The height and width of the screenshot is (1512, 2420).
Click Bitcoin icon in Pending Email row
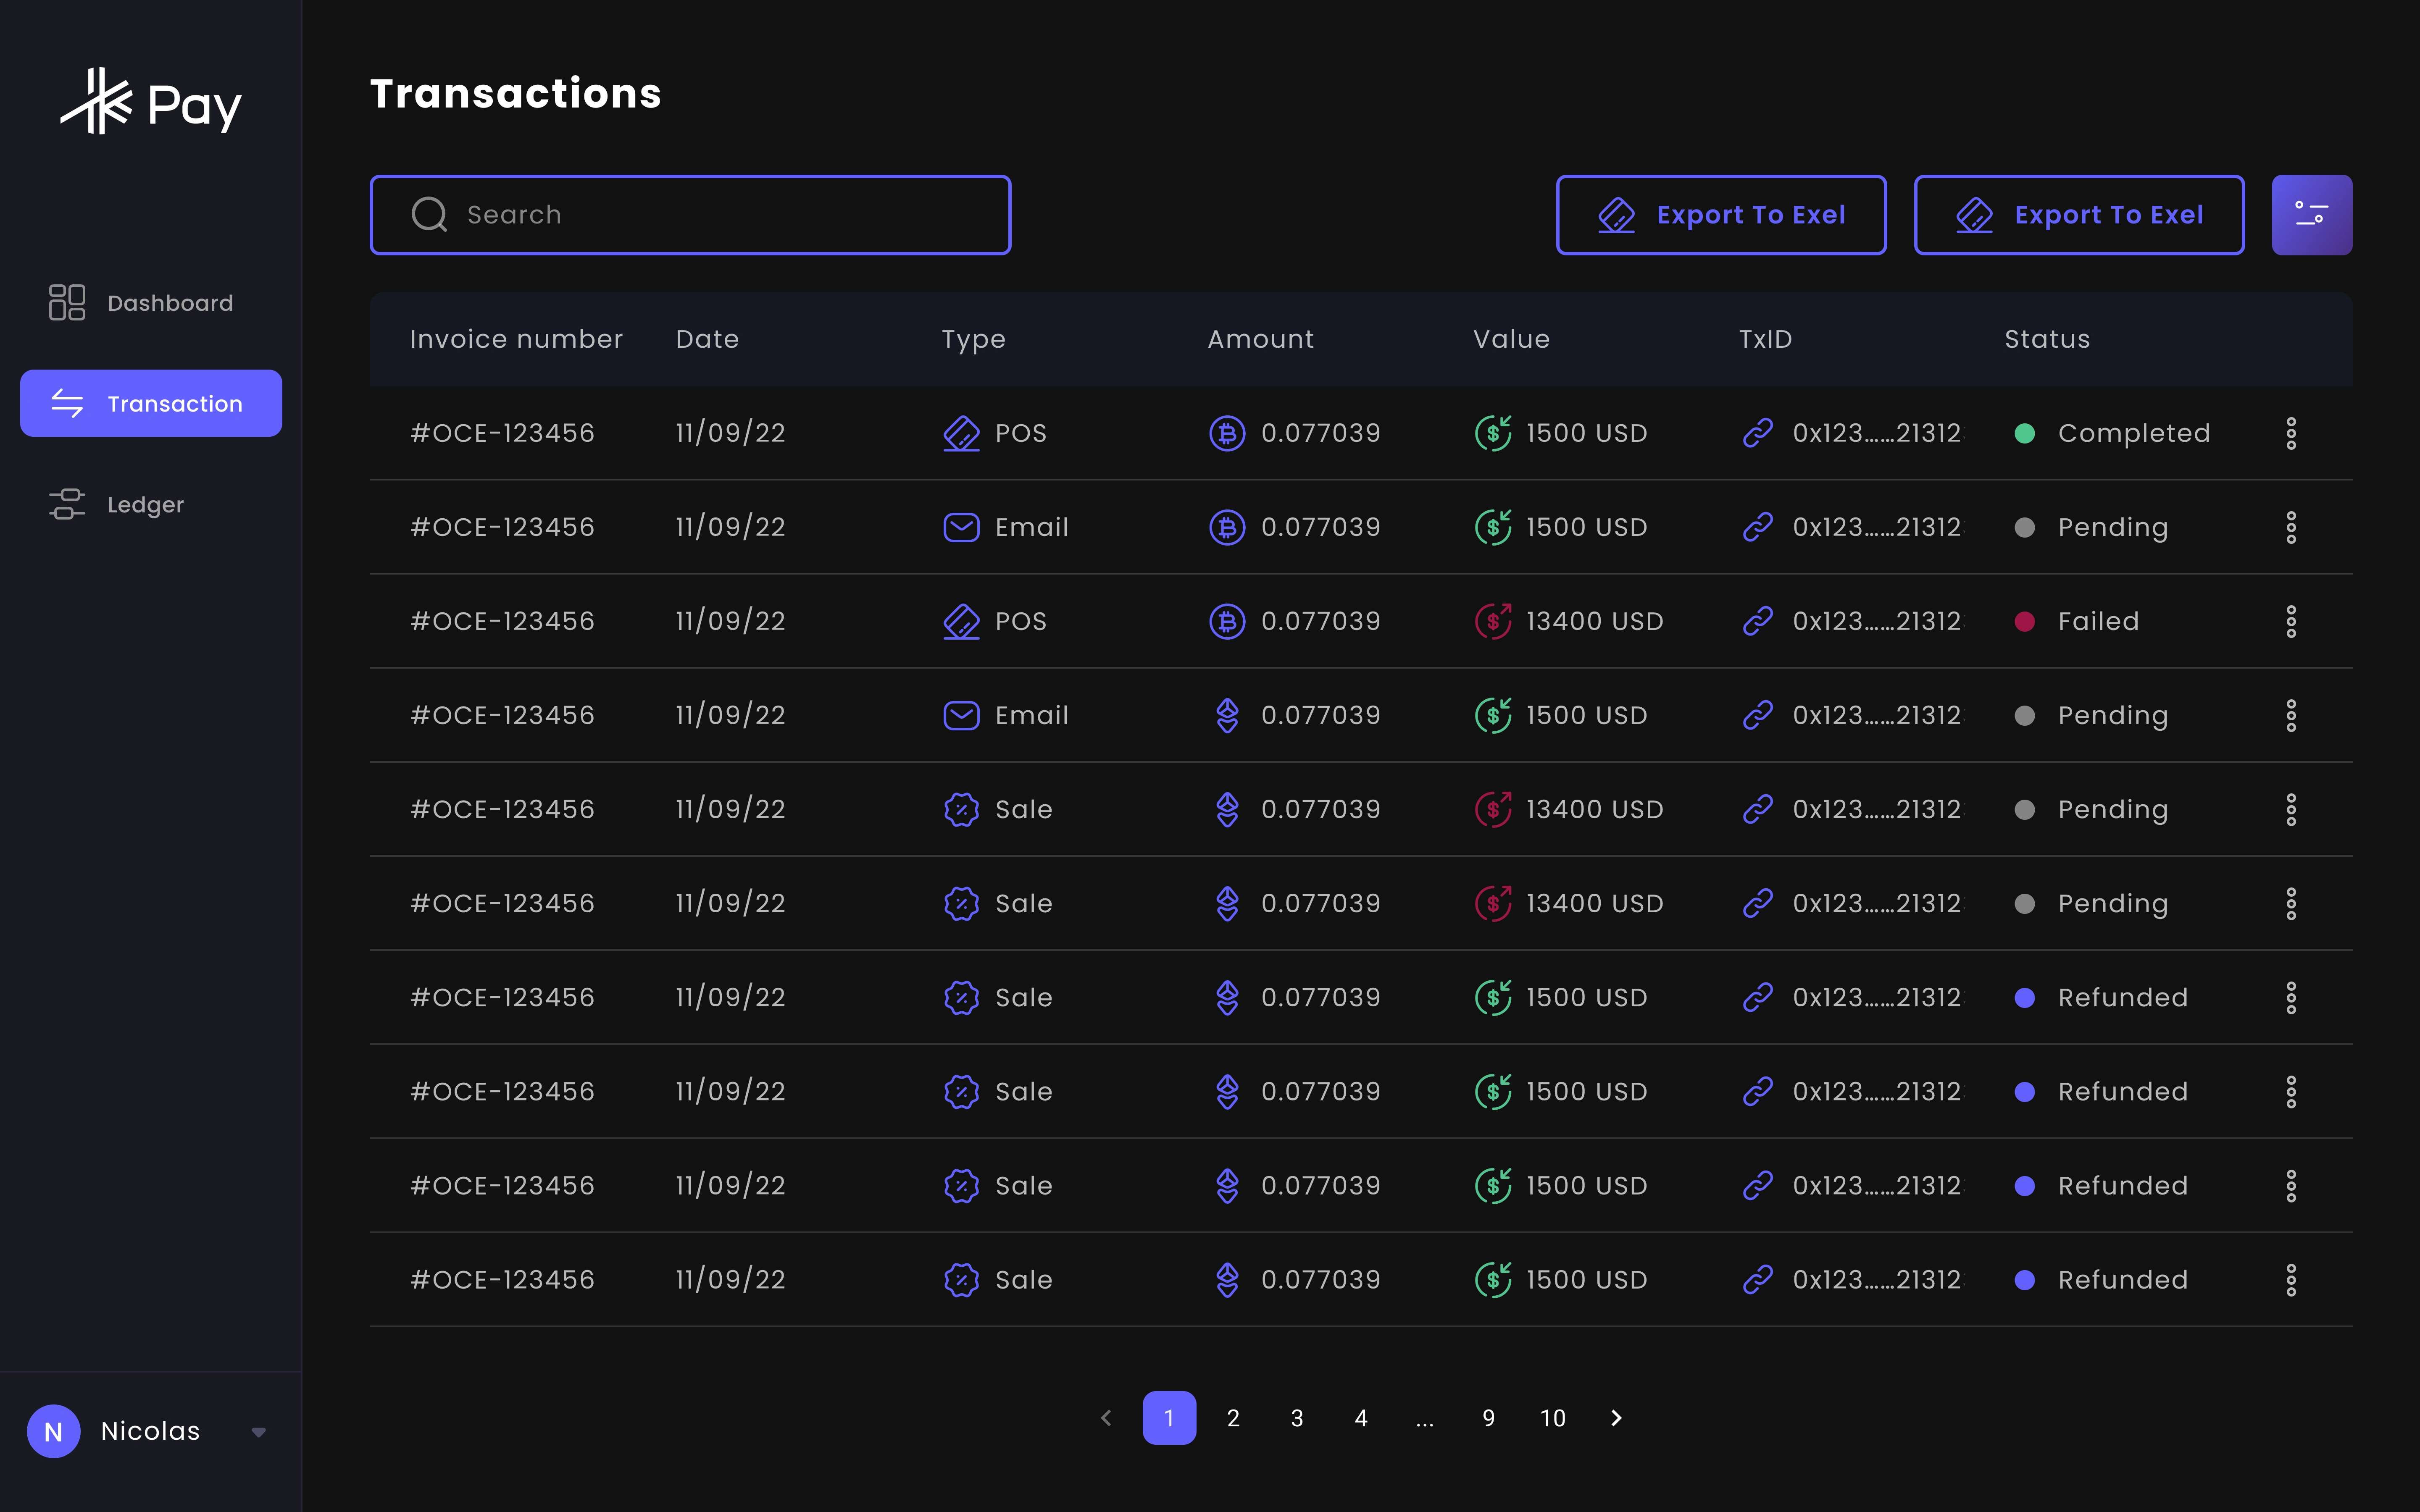(x=1227, y=527)
